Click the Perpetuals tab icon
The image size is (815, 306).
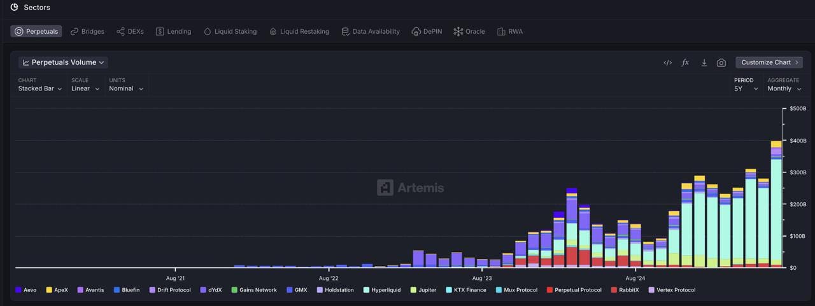pyautogui.click(x=19, y=31)
